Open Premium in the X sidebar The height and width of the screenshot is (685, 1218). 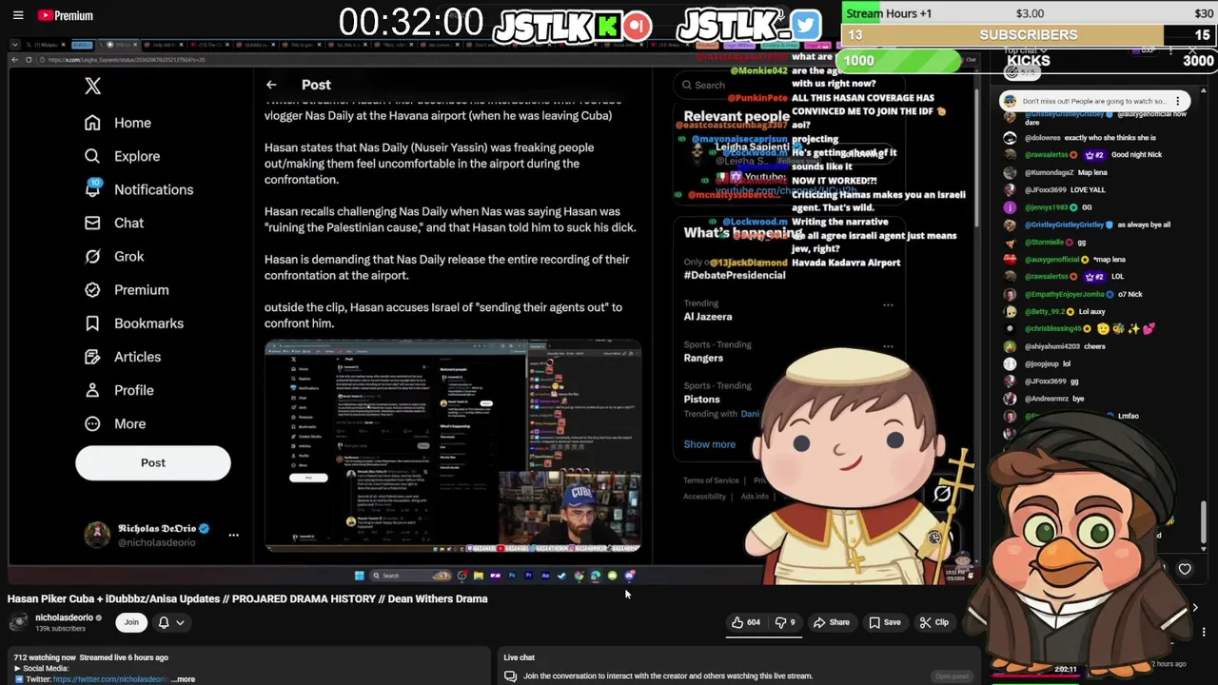click(127, 289)
